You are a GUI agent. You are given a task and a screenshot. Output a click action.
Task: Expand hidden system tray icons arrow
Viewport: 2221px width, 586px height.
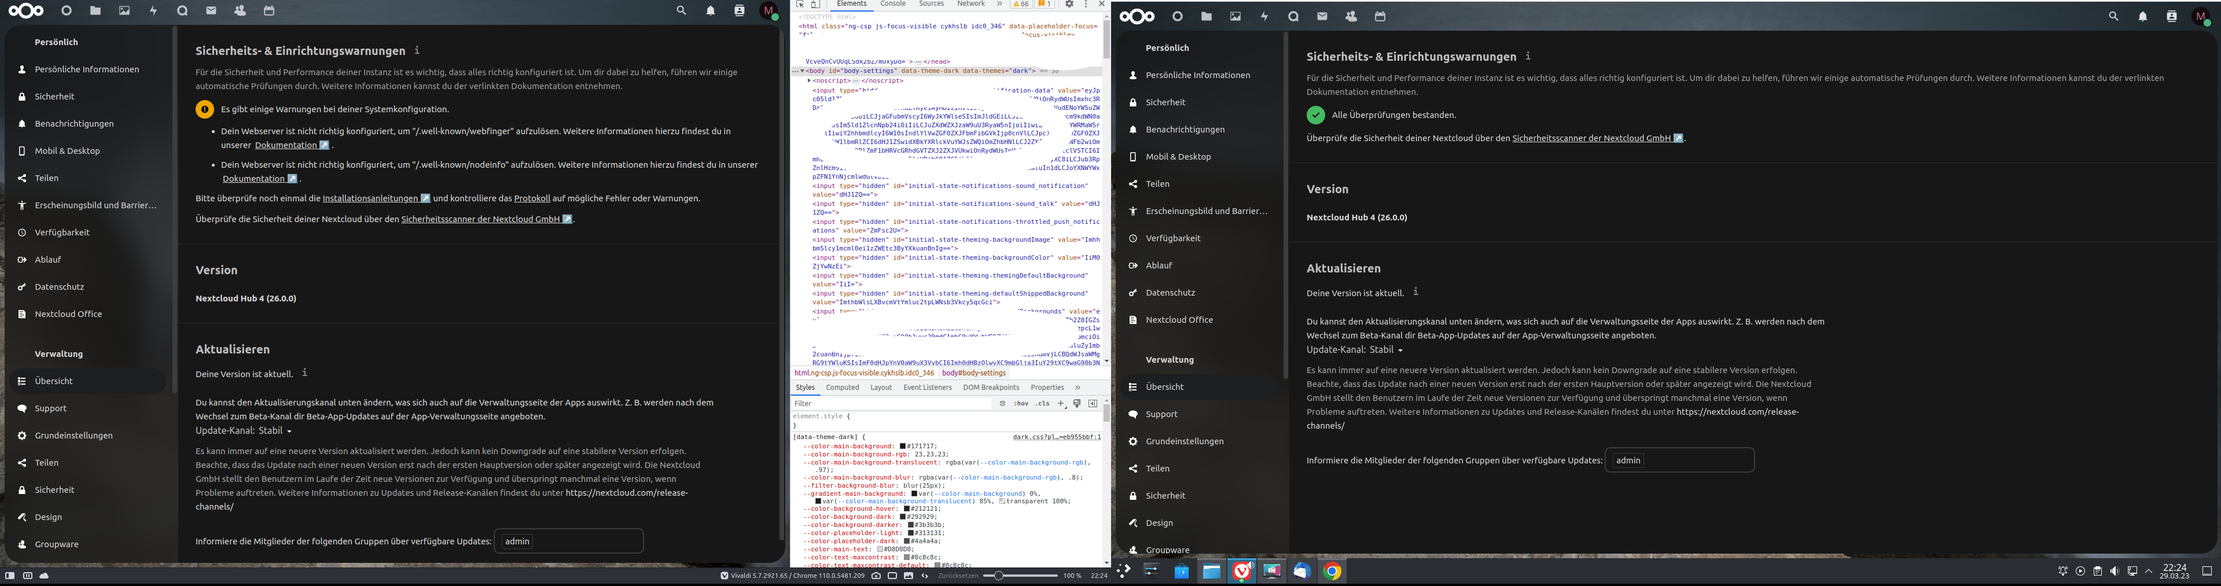pyautogui.click(x=2149, y=570)
